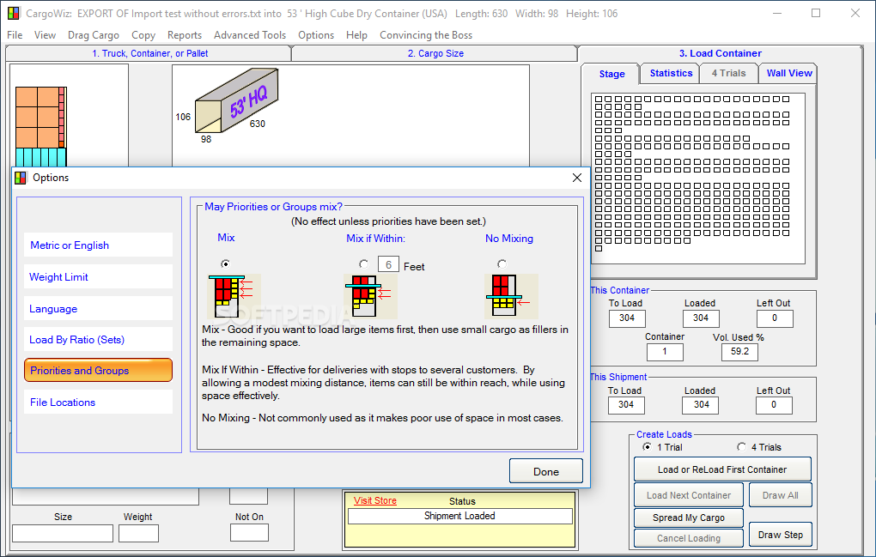Select the Mix radio button

tap(225, 263)
